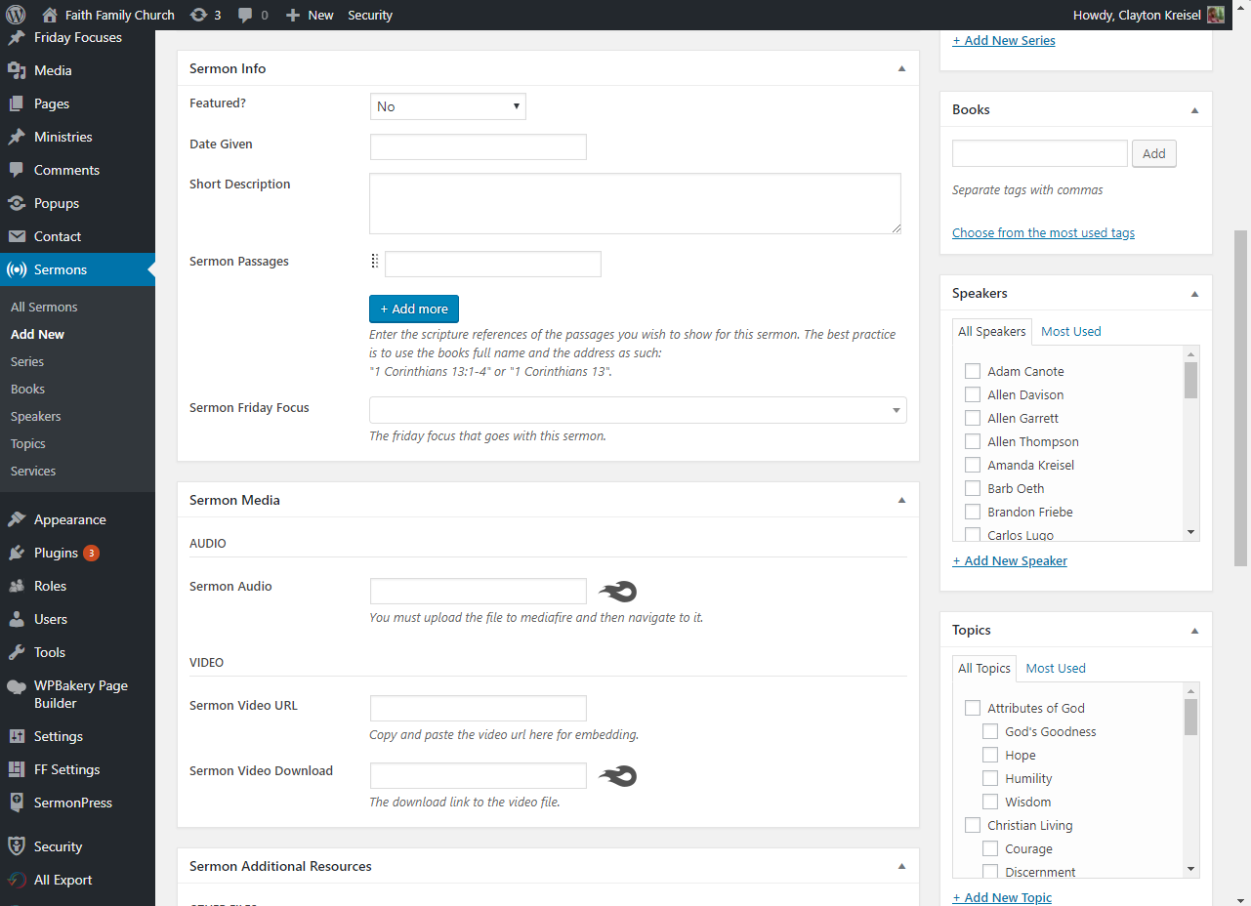Click the plus New icon in admin bar
The height and width of the screenshot is (906, 1251).
[x=293, y=15]
